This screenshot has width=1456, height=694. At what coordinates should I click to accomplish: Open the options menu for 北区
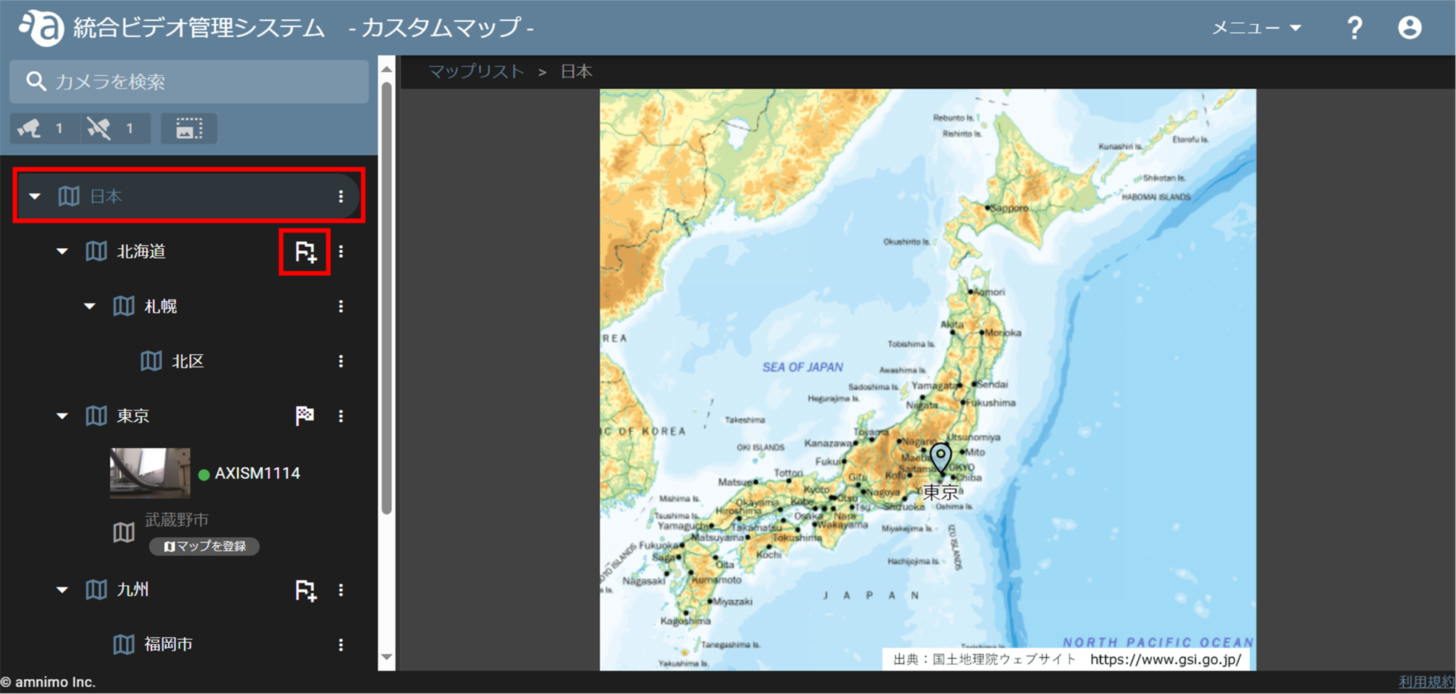341,361
